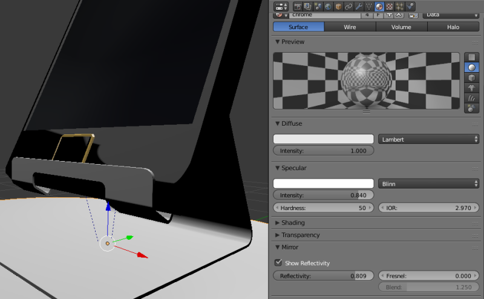The width and height of the screenshot is (484, 299).
Task: Toggle Show Reflectivity checkbox
Action: pyautogui.click(x=278, y=263)
